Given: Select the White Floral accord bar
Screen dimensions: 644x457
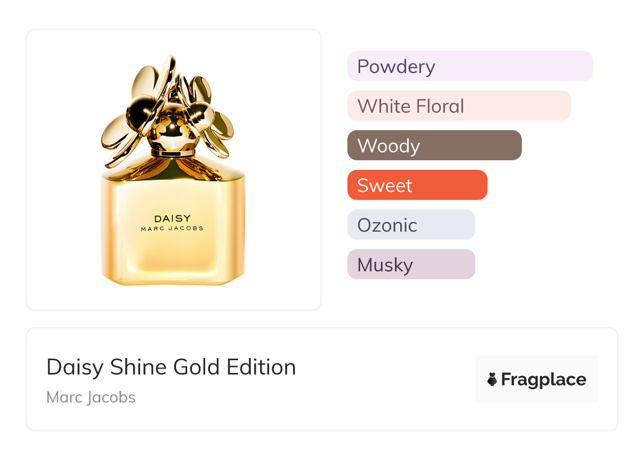Looking at the screenshot, I should click(x=458, y=106).
